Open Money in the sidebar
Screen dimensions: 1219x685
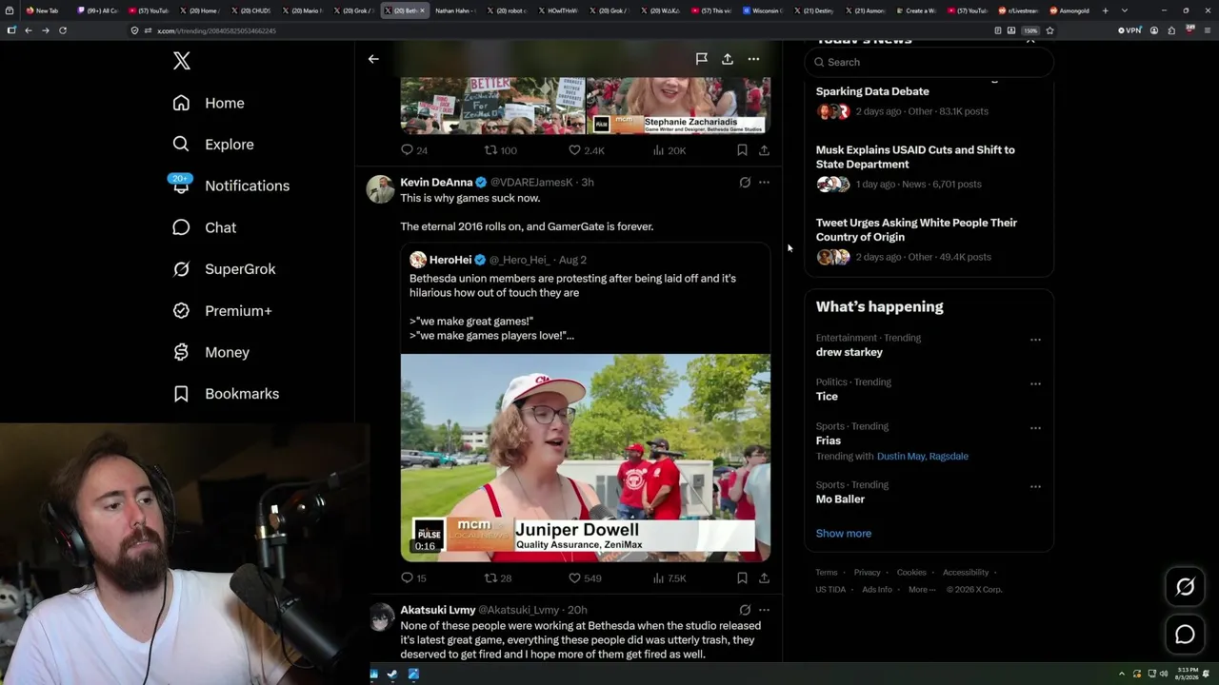tap(210, 352)
